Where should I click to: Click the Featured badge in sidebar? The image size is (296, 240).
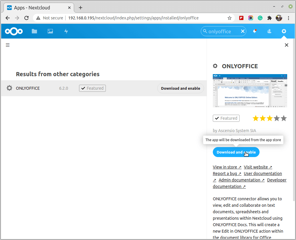point(226,118)
